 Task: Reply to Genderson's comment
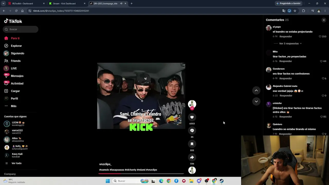(x=286, y=78)
